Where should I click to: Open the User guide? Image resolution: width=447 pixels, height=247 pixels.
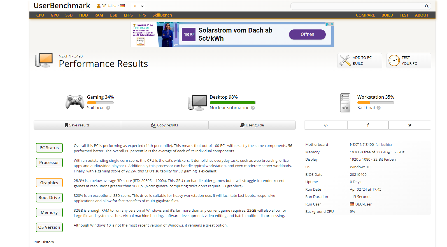click(252, 125)
